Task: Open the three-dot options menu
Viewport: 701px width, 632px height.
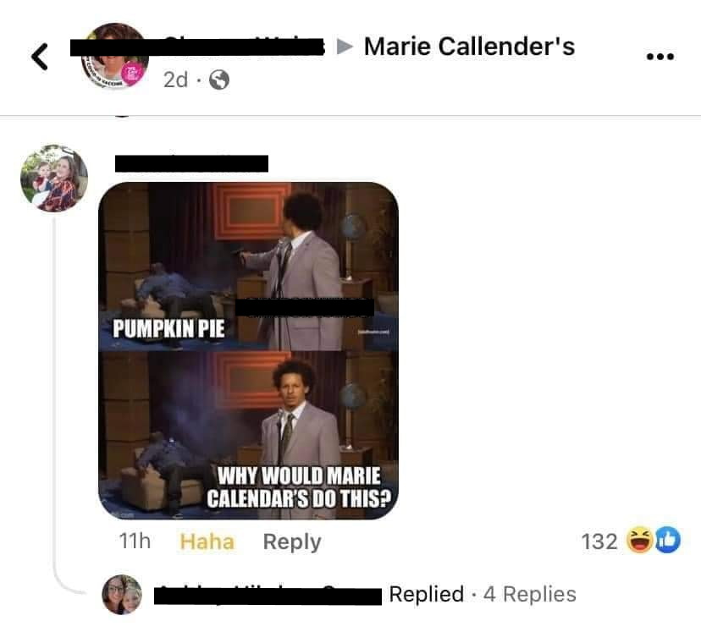Action: pyautogui.click(x=660, y=57)
